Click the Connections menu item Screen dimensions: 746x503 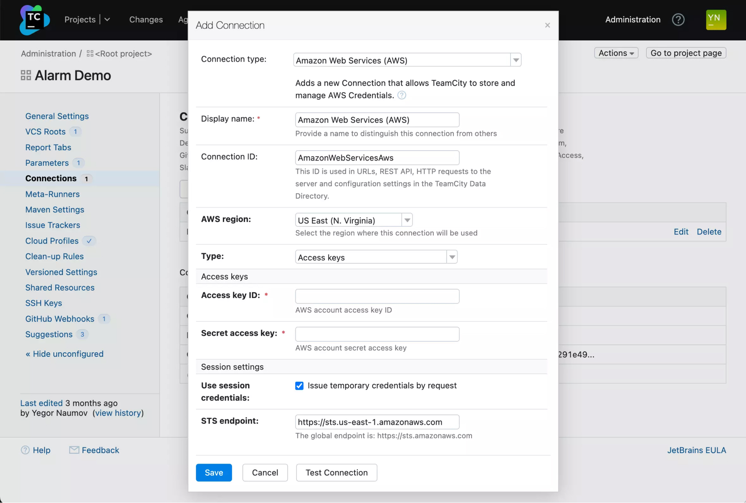pyautogui.click(x=50, y=179)
